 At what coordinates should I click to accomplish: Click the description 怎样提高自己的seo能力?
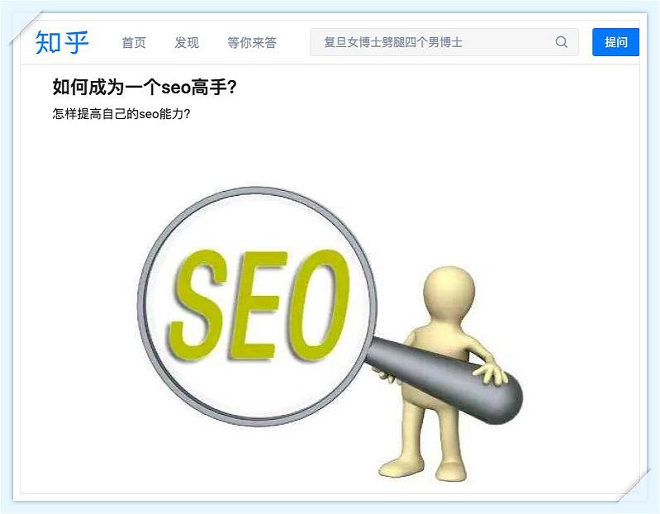tap(121, 114)
